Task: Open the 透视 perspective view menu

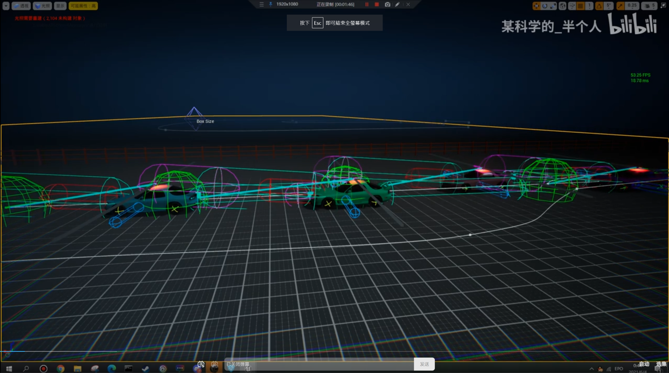Action: (21, 6)
